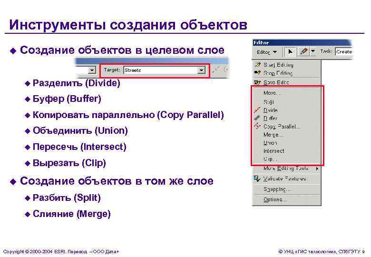The height and width of the screenshot is (257, 371).
Task: Click bullet Слияние (Merge)
Action: 72,214
